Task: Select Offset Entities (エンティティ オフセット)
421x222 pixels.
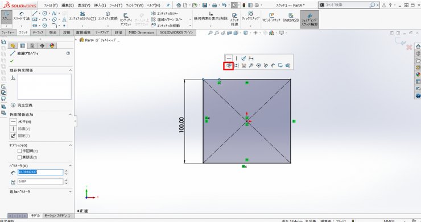Action: [x=126, y=19]
